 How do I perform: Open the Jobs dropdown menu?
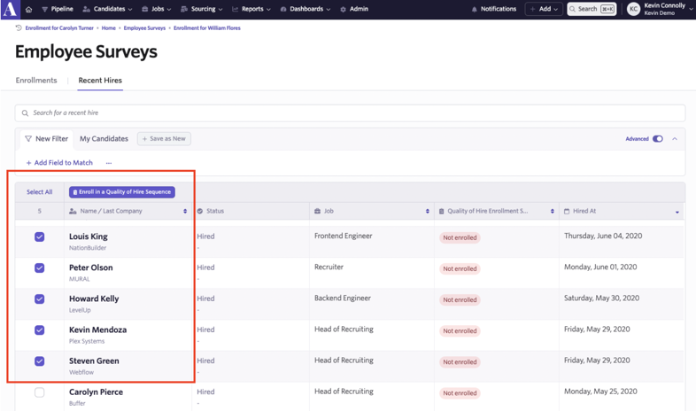pos(156,9)
